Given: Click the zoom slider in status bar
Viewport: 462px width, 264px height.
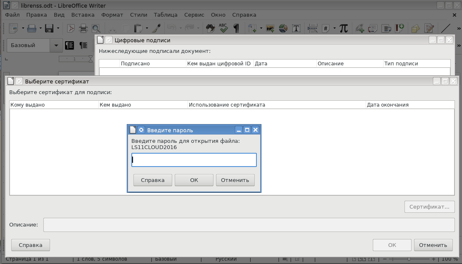Looking at the screenshot, I should tap(409, 259).
